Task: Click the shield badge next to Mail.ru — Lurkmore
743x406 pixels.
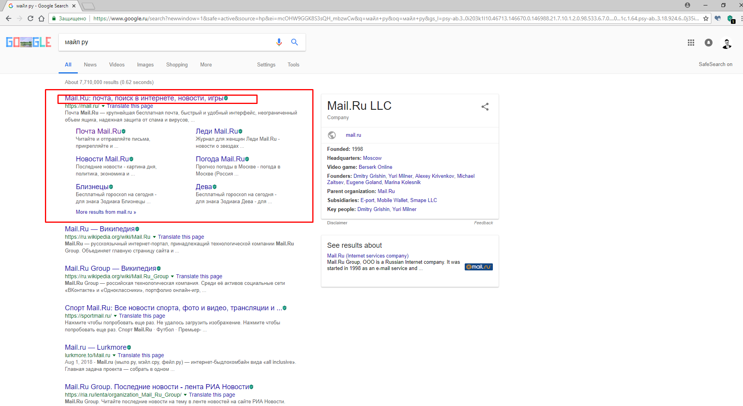Action: tap(129, 347)
